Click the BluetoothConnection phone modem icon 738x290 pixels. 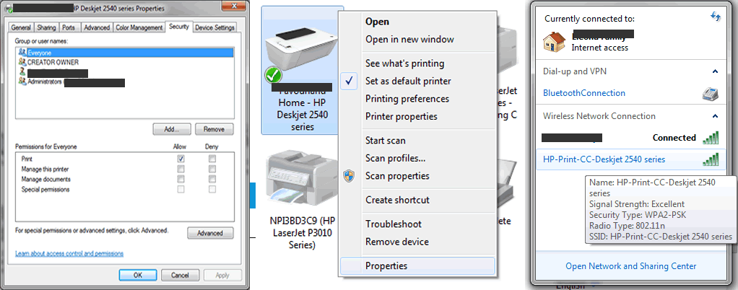(711, 93)
